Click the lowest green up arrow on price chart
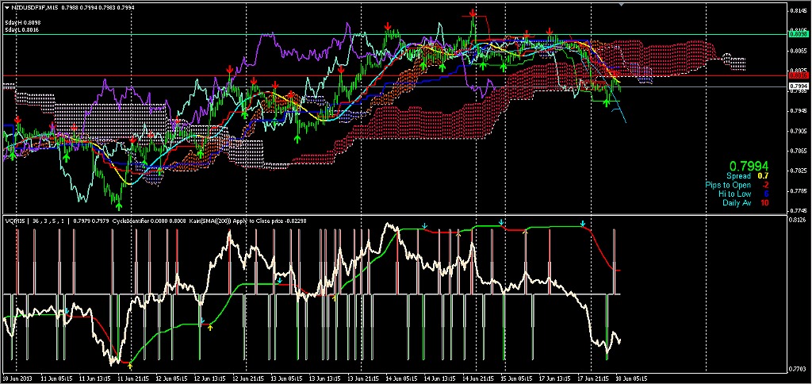 point(119,205)
